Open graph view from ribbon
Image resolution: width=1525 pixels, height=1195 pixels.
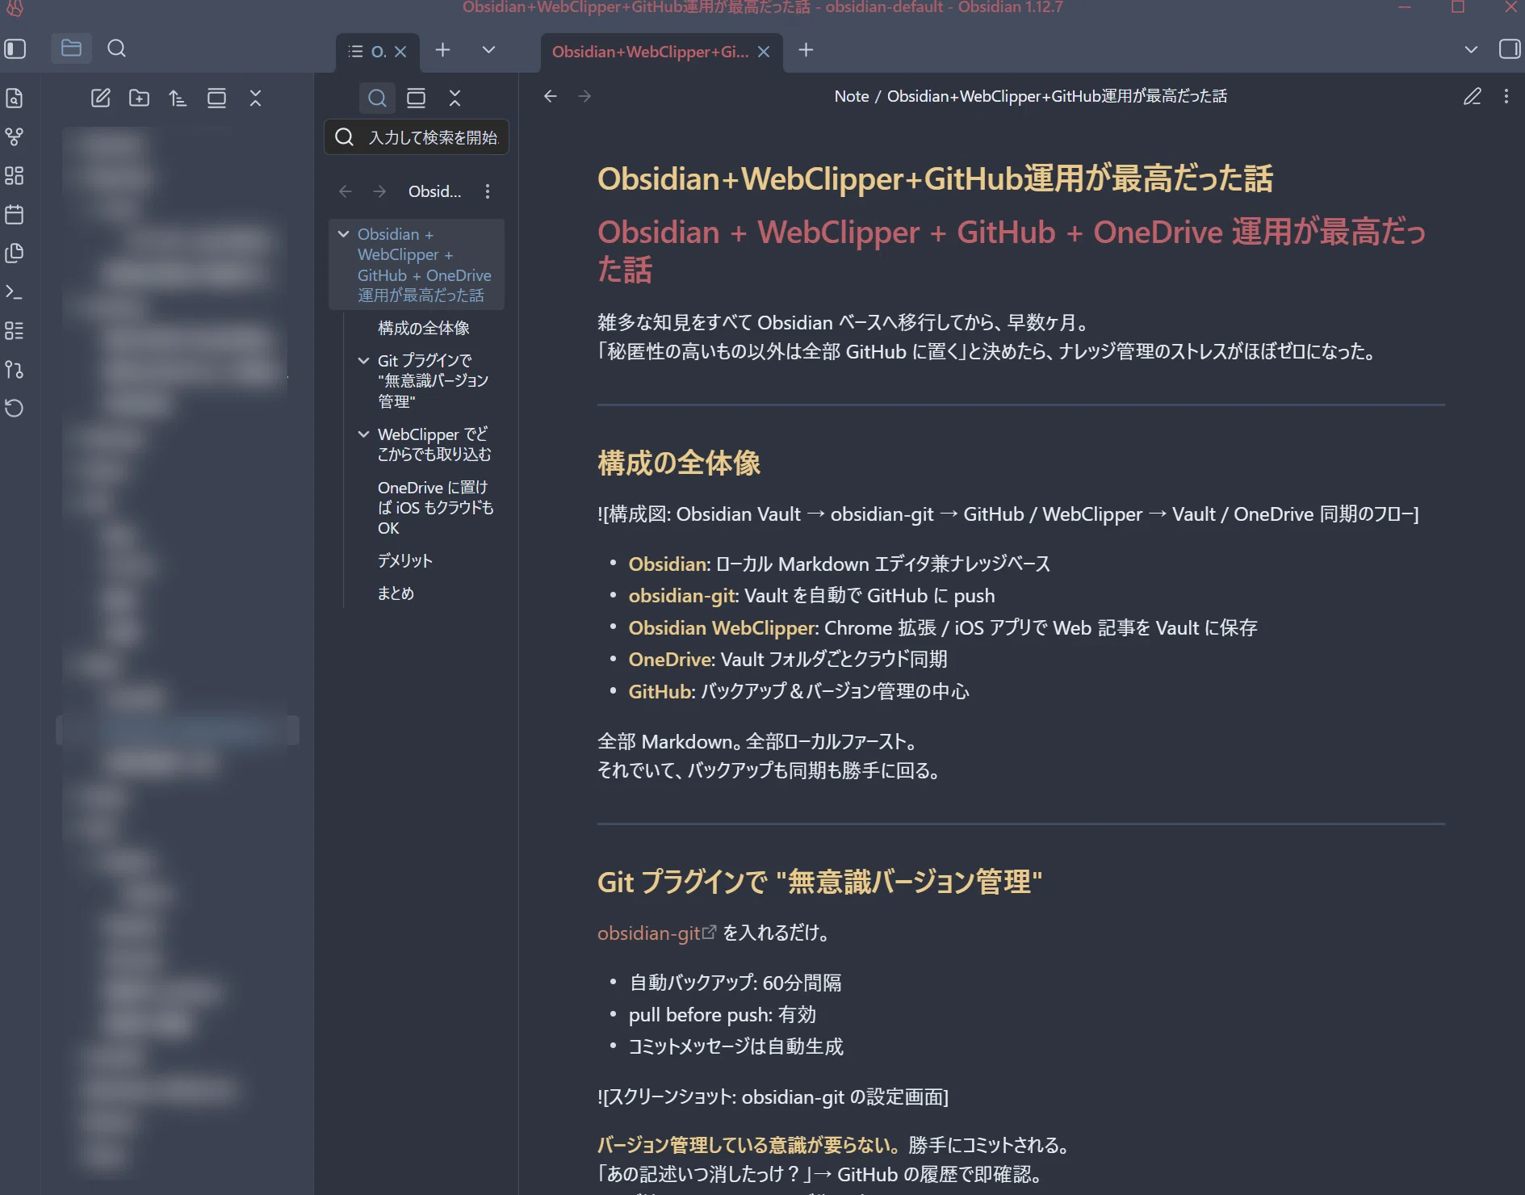[15, 137]
